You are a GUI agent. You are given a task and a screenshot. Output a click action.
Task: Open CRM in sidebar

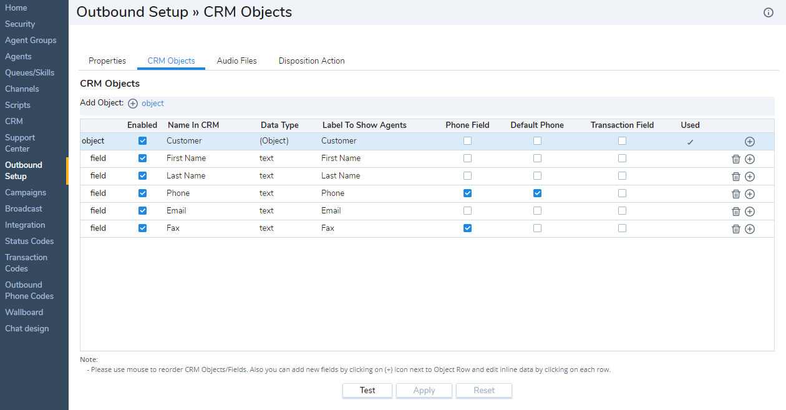(x=14, y=121)
